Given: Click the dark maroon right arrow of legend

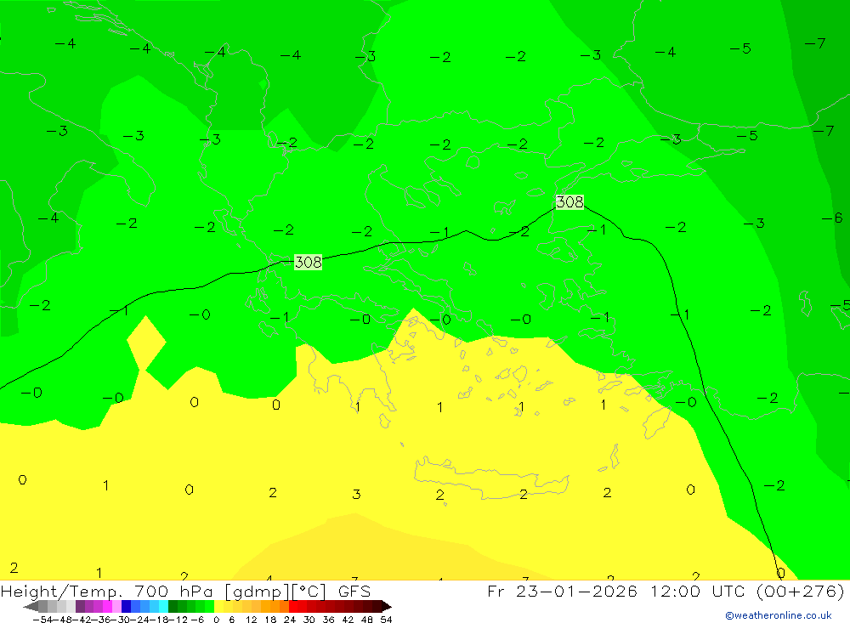Looking at the screenshot, I should pos(387,606).
